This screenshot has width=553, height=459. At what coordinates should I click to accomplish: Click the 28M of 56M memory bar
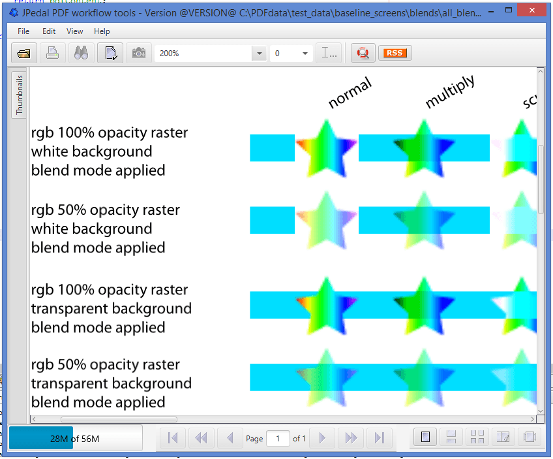coord(75,438)
